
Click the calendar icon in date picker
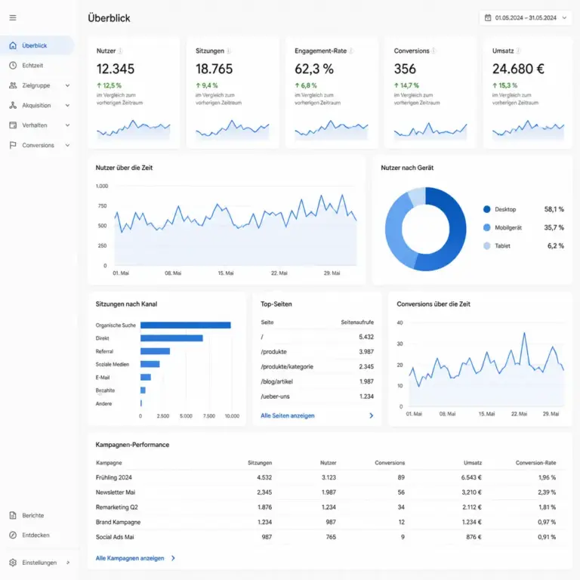click(488, 18)
